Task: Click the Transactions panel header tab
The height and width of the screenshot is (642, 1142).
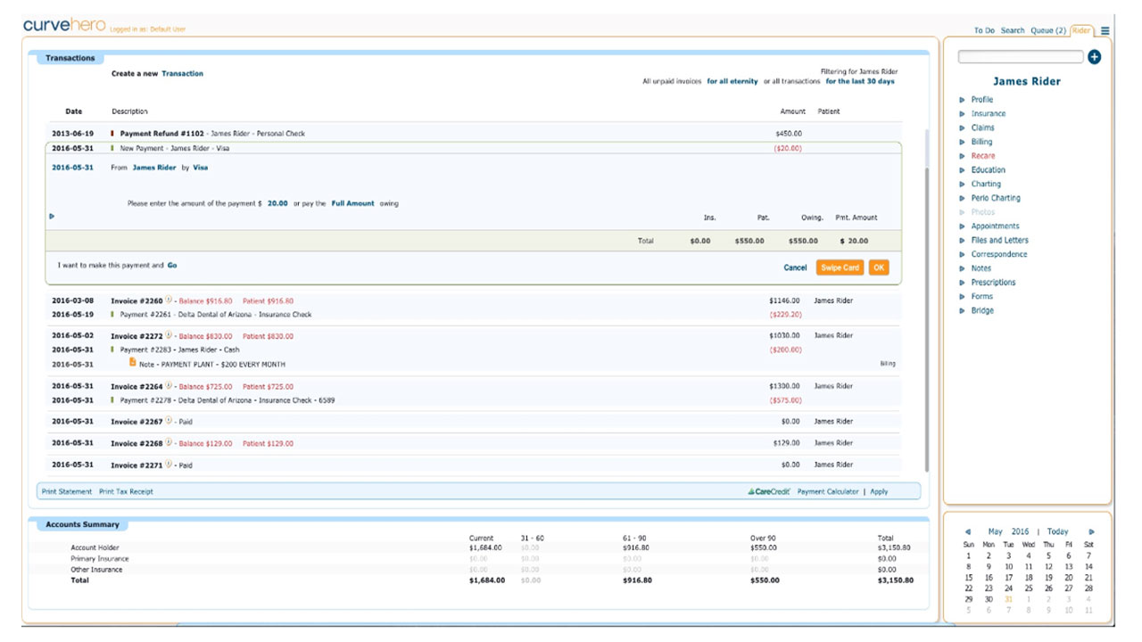Action: 70,58
